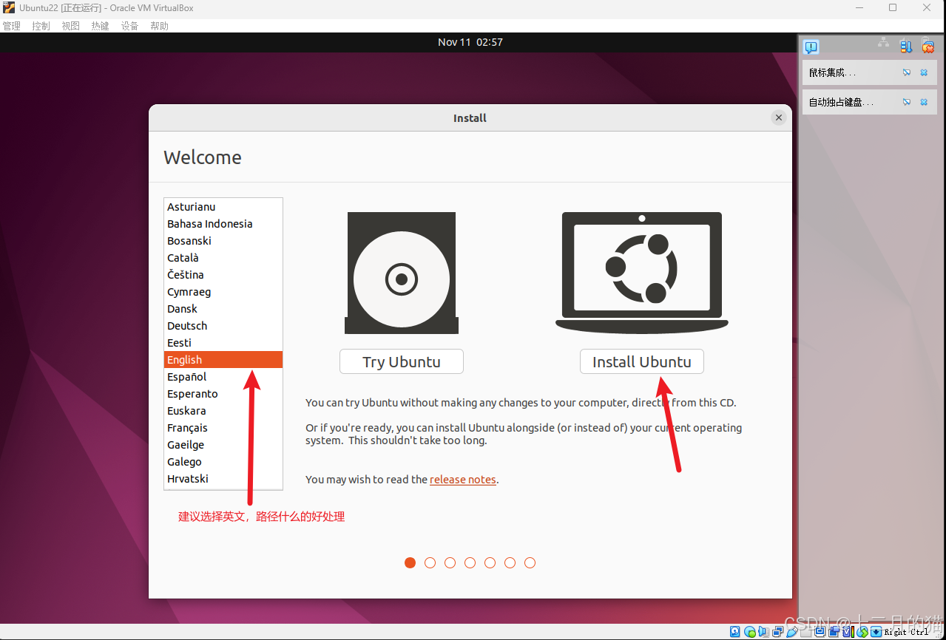Click the sort notifications icon
This screenshot has height=640, width=946.
906,47
